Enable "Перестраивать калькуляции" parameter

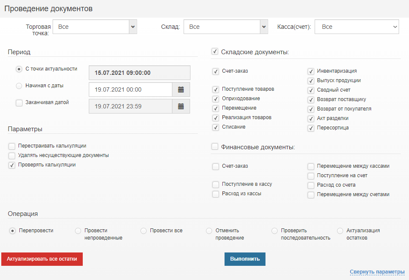[x=12, y=146]
